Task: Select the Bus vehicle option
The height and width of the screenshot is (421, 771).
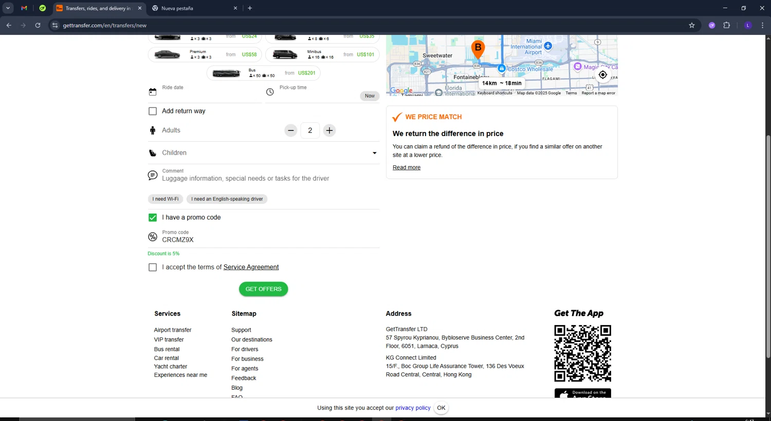Action: (x=263, y=73)
